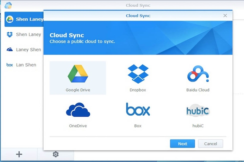
Task: Open settings with the gear icon
Action: click(56, 154)
